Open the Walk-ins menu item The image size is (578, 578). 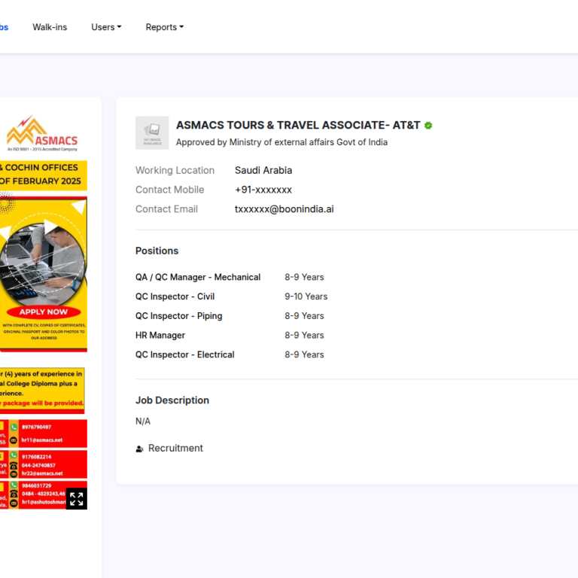pyautogui.click(x=50, y=27)
